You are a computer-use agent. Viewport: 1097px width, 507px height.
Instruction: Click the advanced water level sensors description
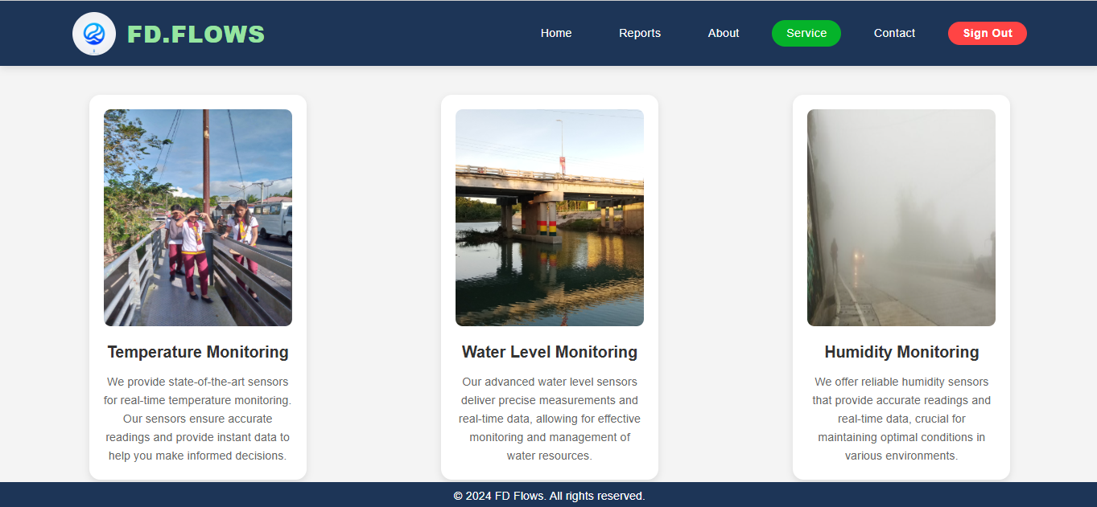(550, 419)
